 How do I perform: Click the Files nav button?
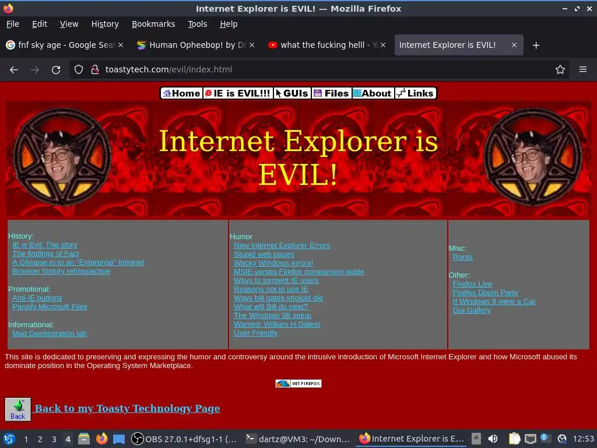click(332, 93)
